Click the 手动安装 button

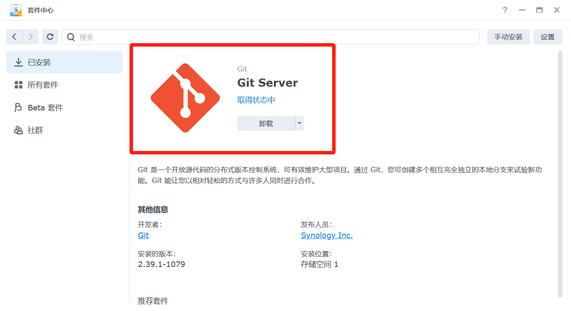tap(508, 37)
